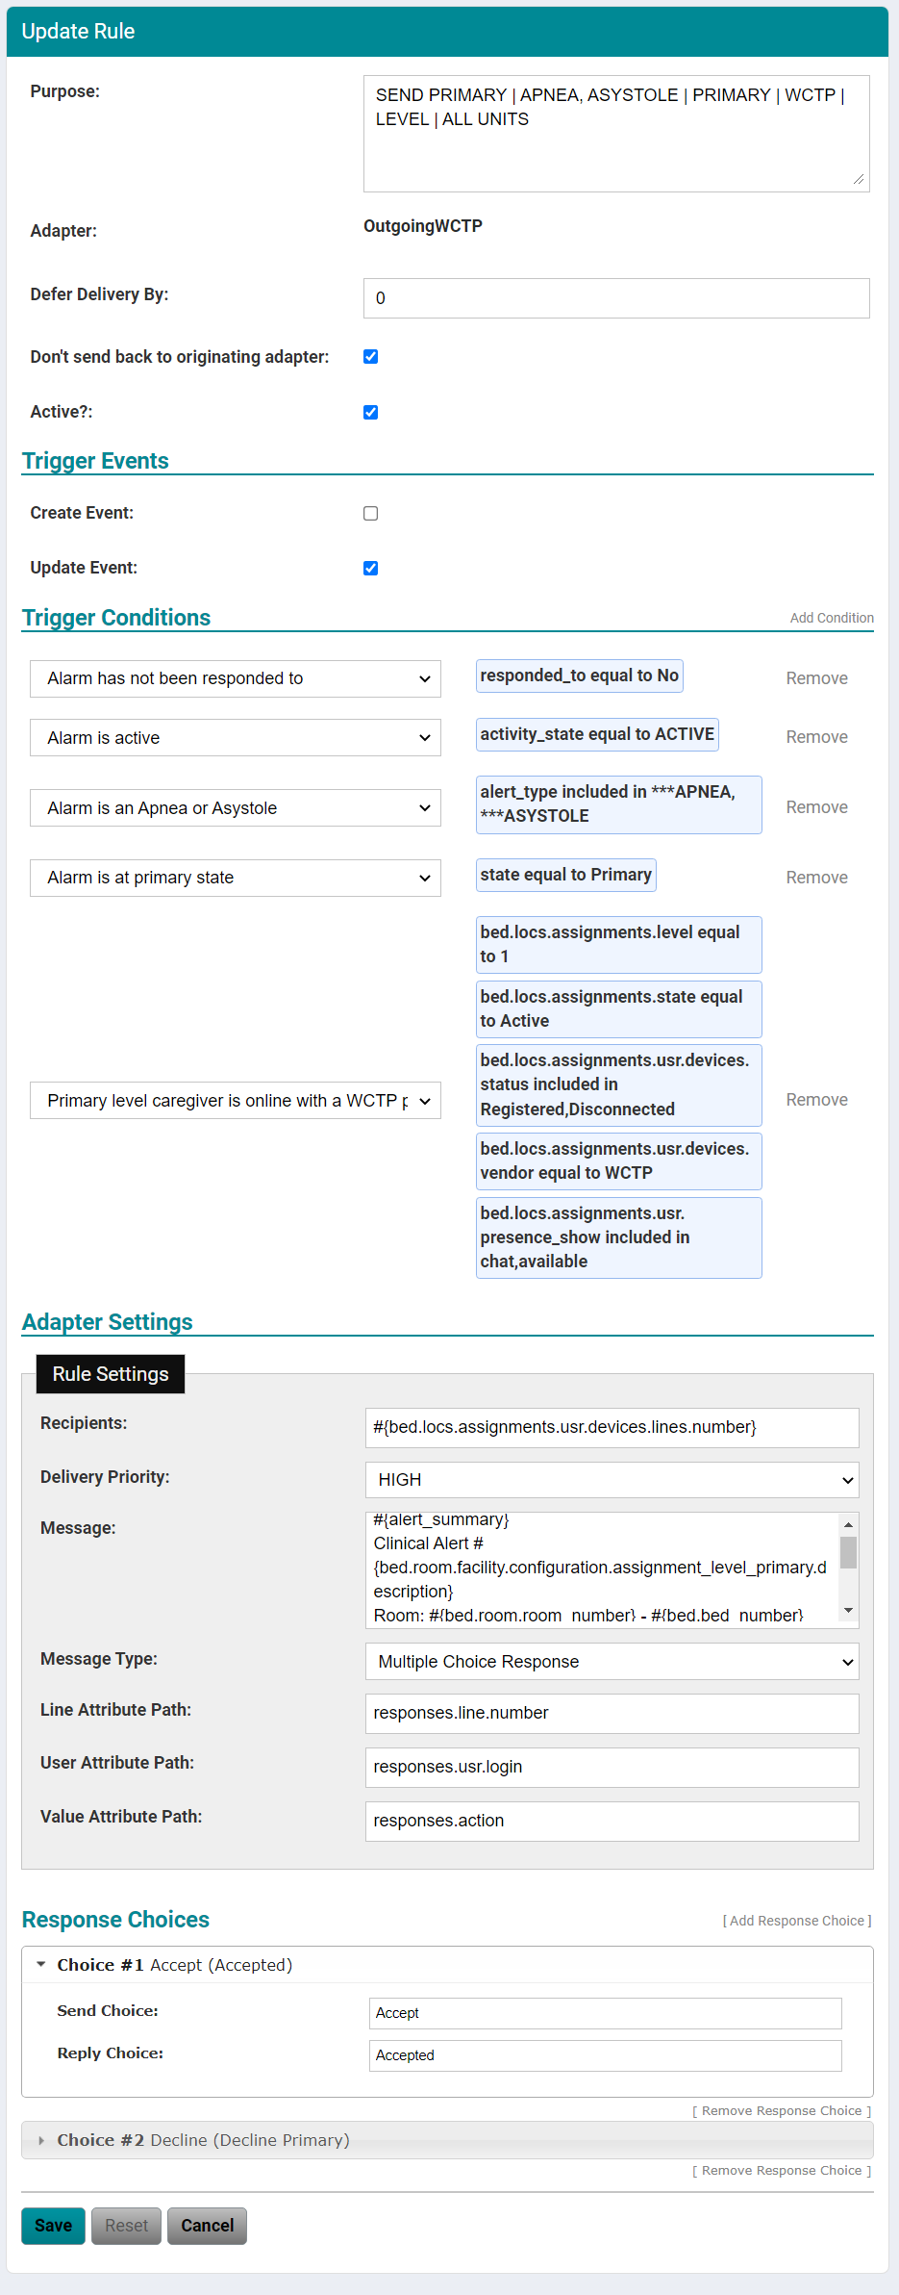
Task: Remove the Alarm is active condition
Action: [x=815, y=737]
